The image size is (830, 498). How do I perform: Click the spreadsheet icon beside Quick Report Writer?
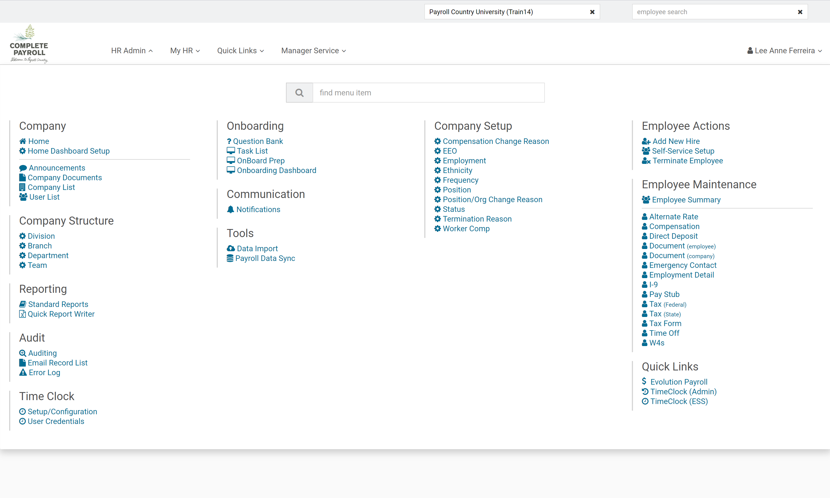pyautogui.click(x=22, y=314)
